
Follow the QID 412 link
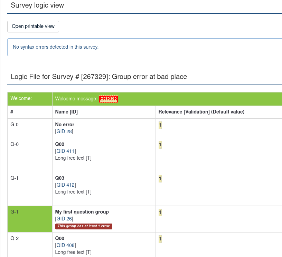pyautogui.click(x=66, y=185)
